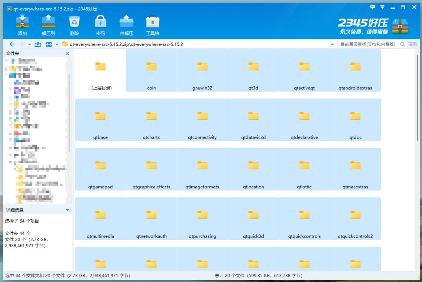Select the qtandroidextras folder

(x=355, y=70)
